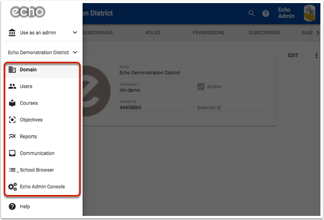324x220 pixels.
Task: Open the Echo Admin Console item
Action: pyautogui.click(x=42, y=187)
